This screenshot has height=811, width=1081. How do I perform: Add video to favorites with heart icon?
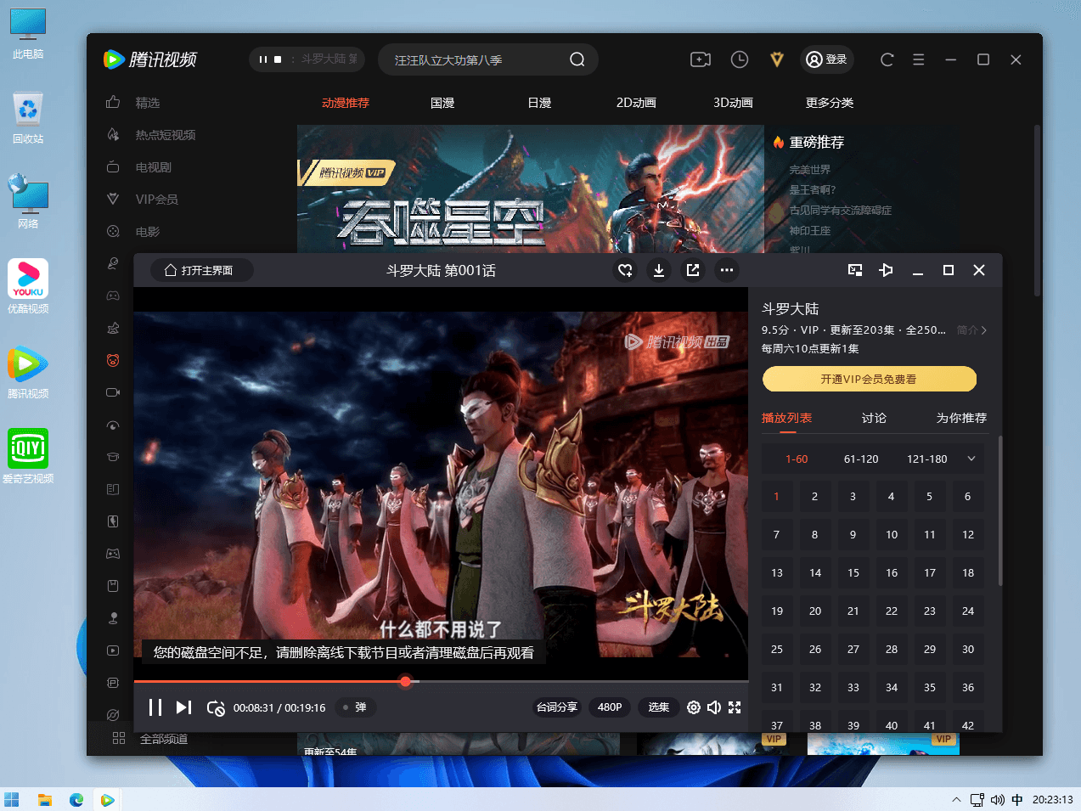pyautogui.click(x=625, y=270)
